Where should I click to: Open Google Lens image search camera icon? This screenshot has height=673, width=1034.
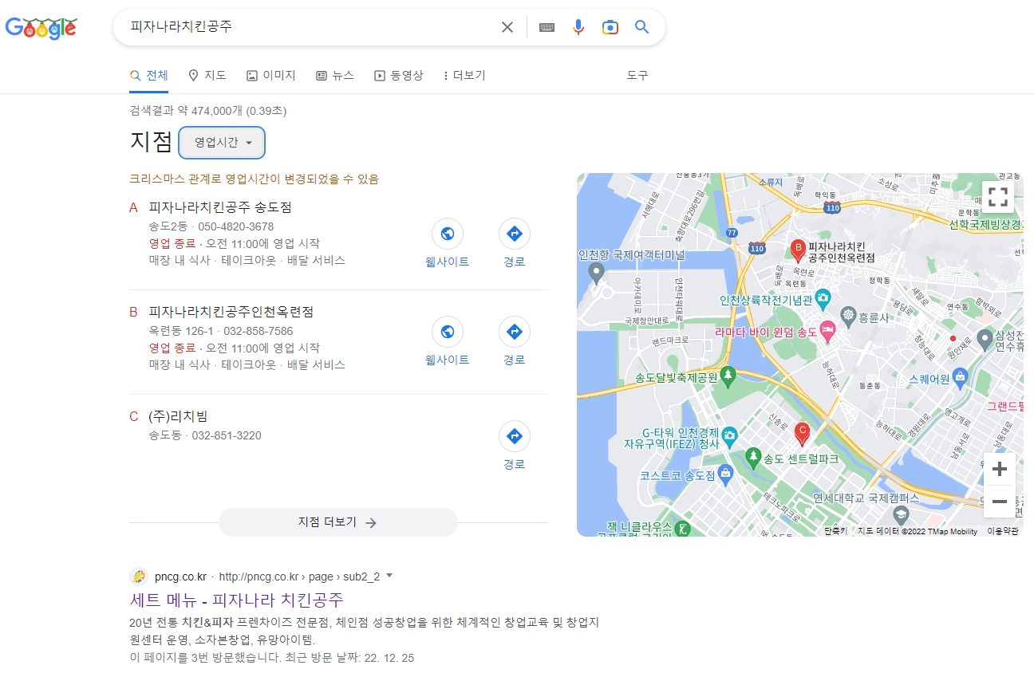click(610, 27)
